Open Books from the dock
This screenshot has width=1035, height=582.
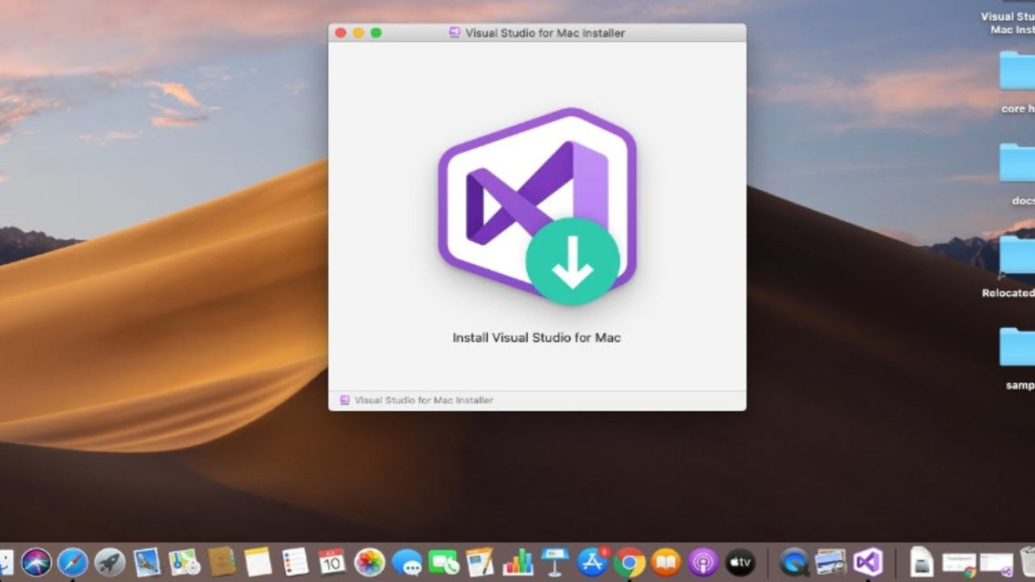point(666,561)
